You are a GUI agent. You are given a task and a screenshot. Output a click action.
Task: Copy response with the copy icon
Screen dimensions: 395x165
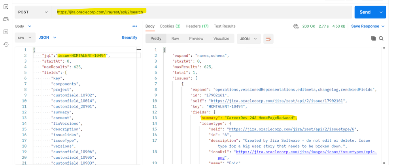[373, 38]
